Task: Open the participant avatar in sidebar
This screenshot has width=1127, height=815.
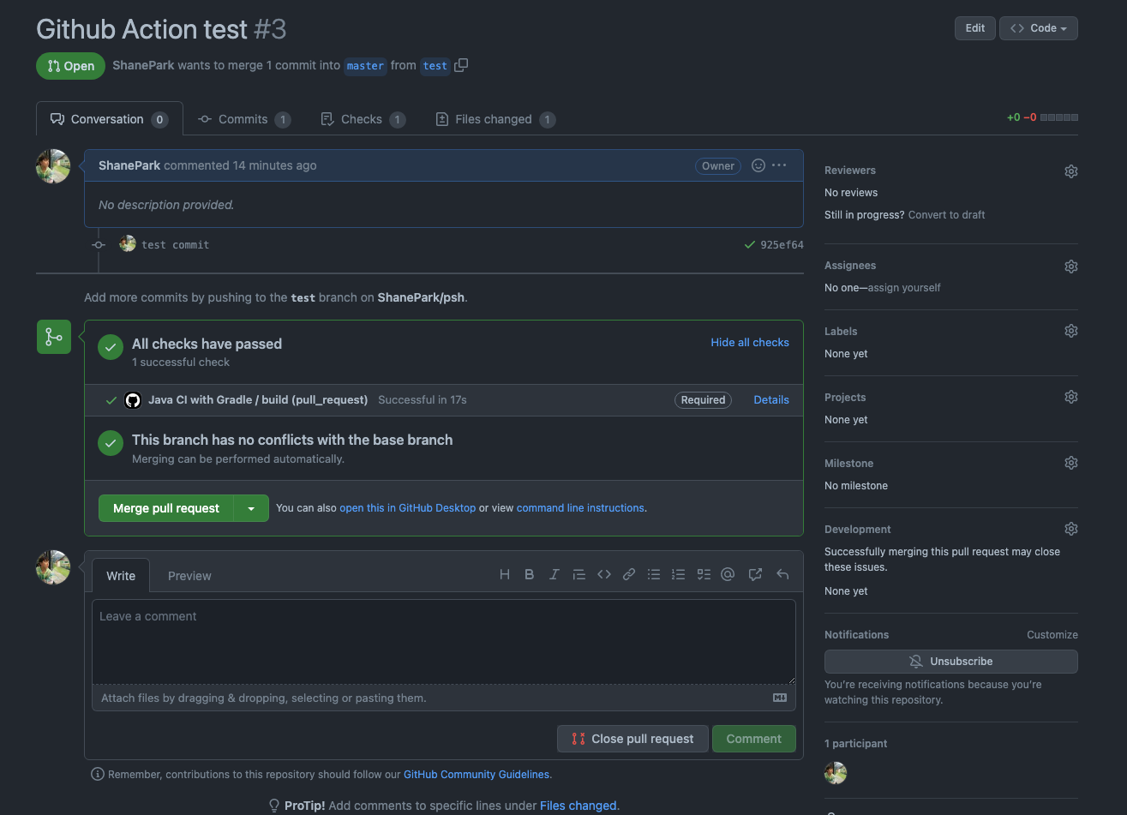Action: [836, 773]
